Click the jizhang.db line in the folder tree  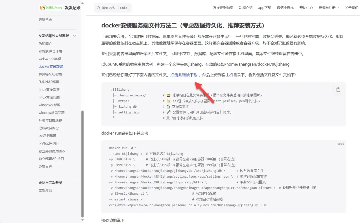[151, 107]
